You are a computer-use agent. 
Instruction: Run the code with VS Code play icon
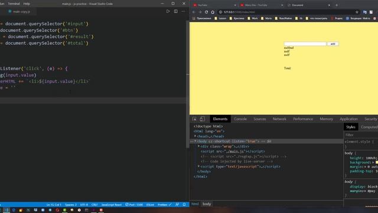tap(168, 11)
